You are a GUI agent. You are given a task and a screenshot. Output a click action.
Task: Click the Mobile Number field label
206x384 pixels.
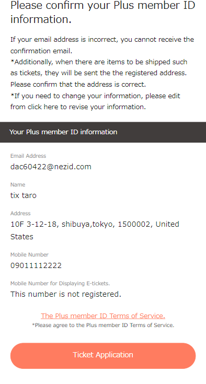pyautogui.click(x=29, y=255)
